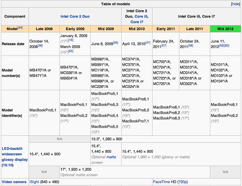Follow the LED-backlit widescreen glossy display link
The width and height of the screenshot is (242, 186).
pos(15,154)
